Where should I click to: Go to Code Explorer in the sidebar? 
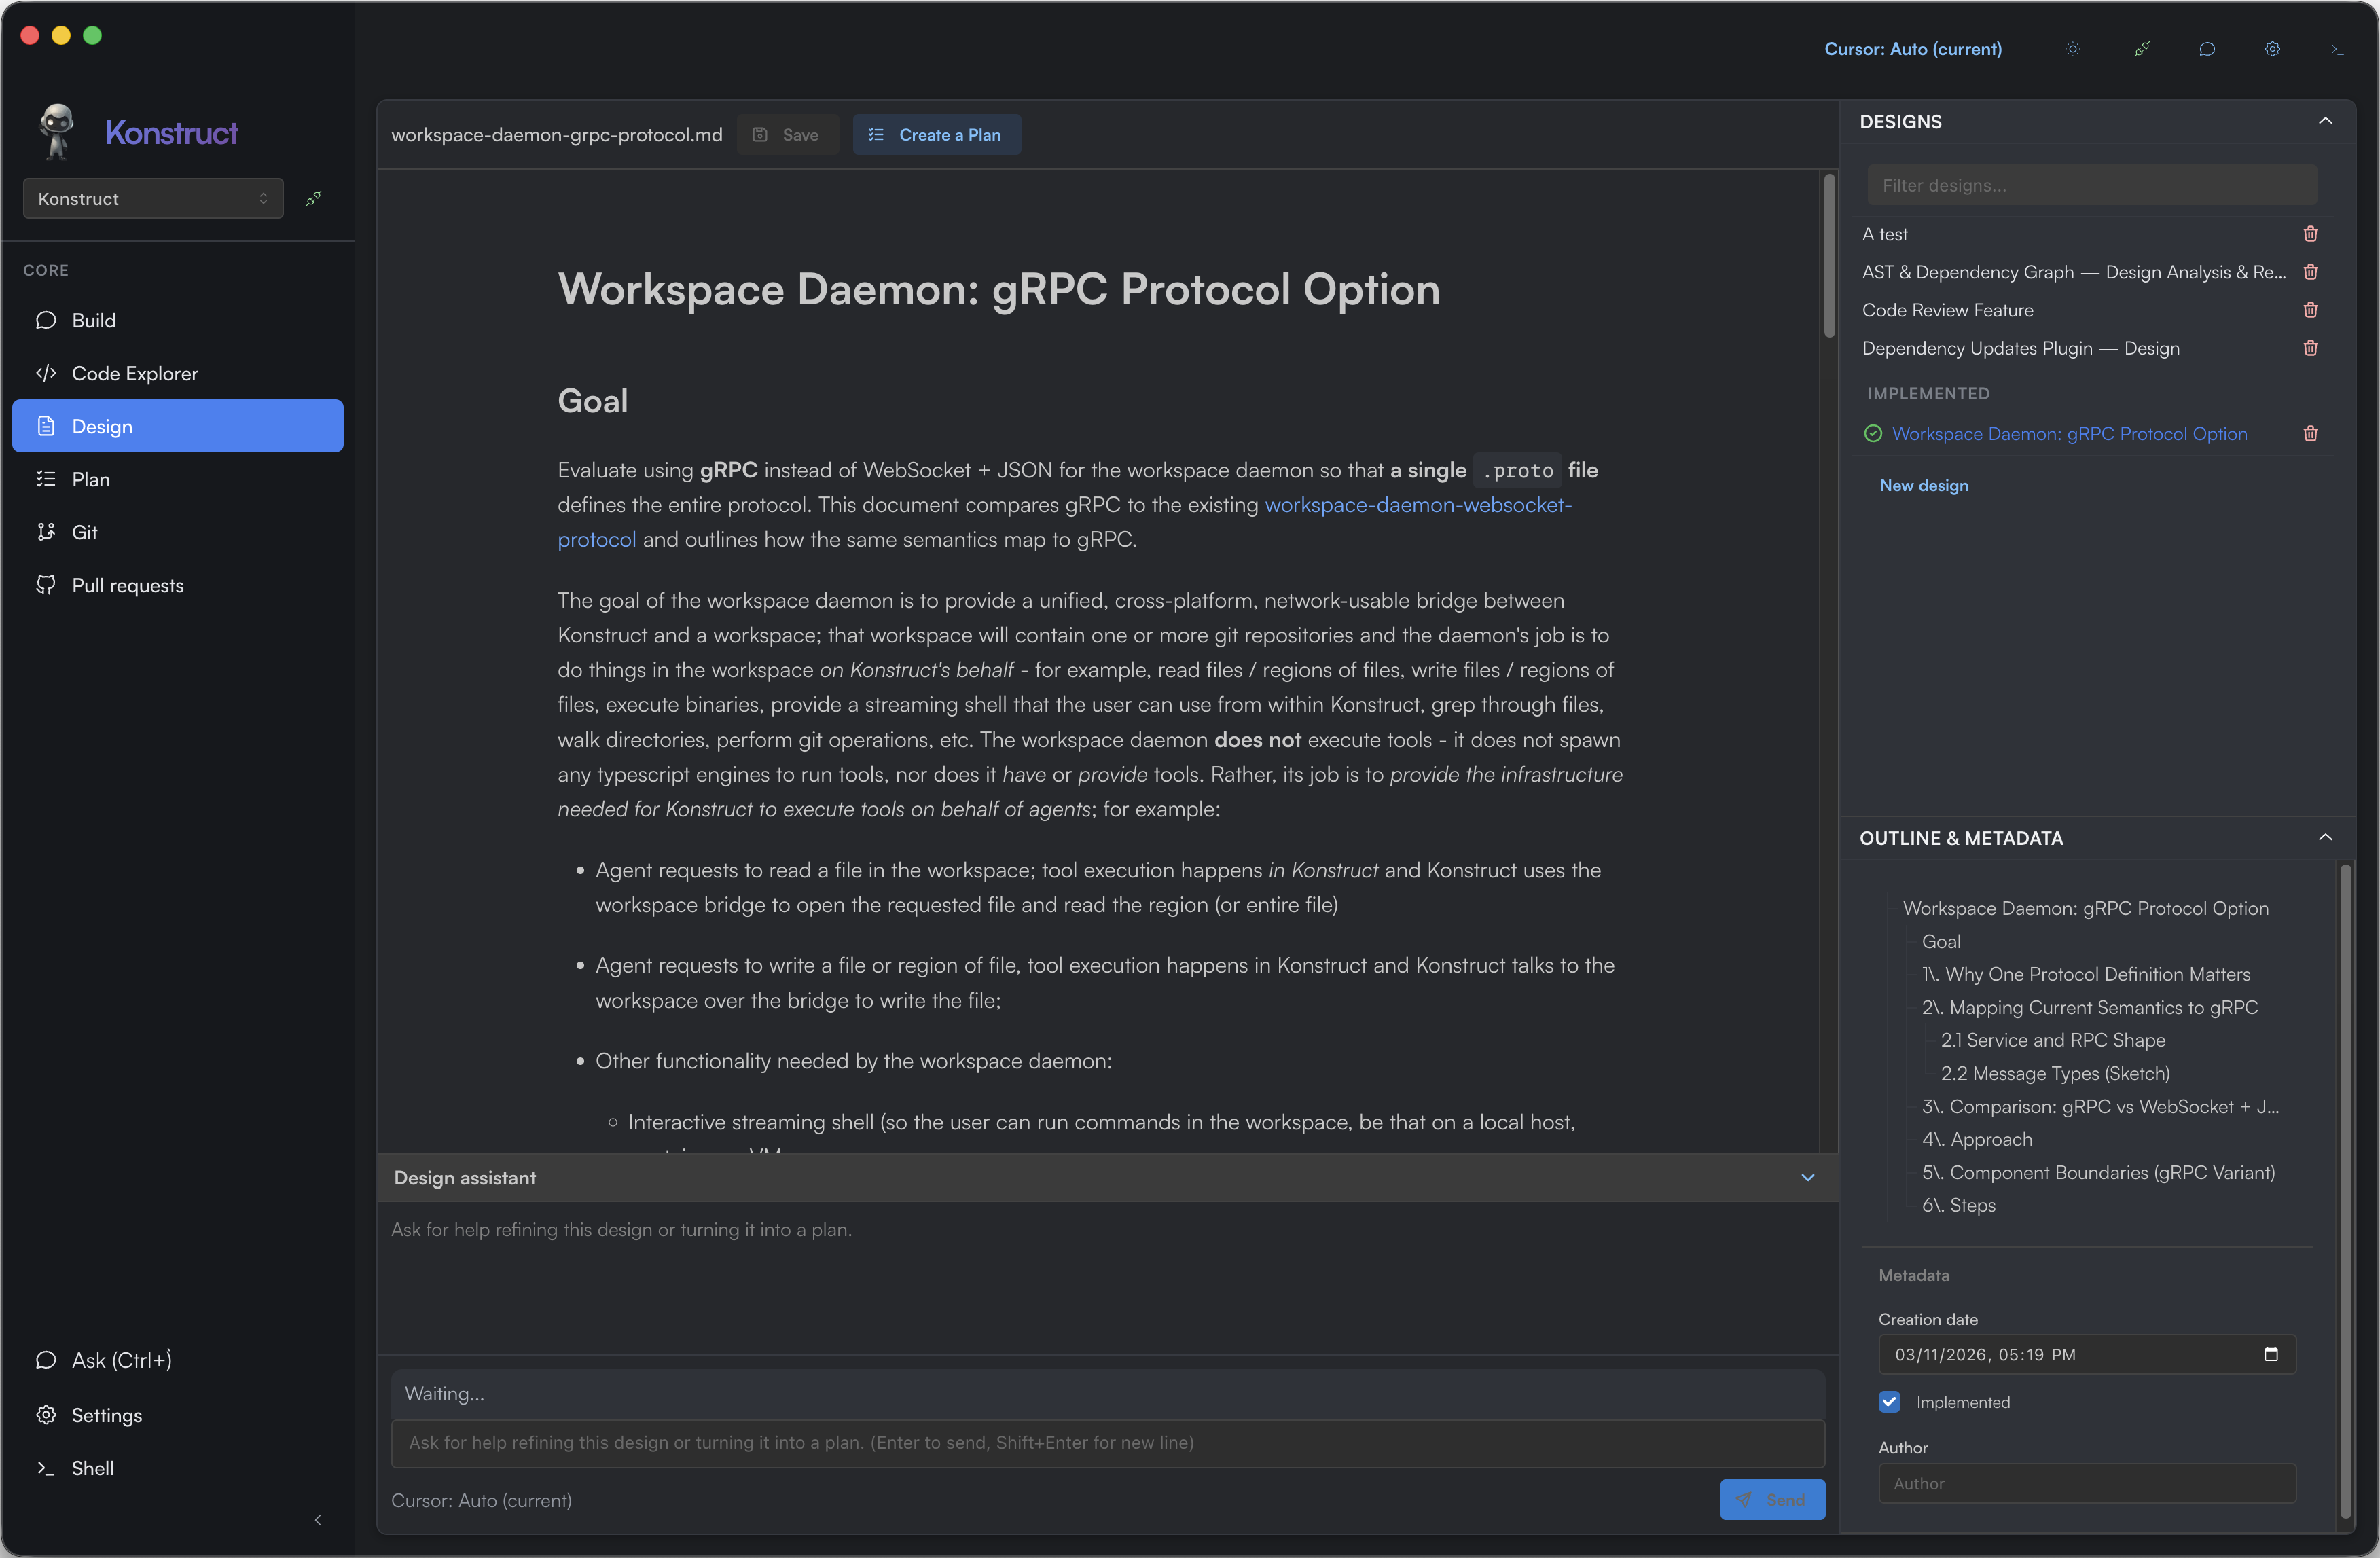pos(134,373)
